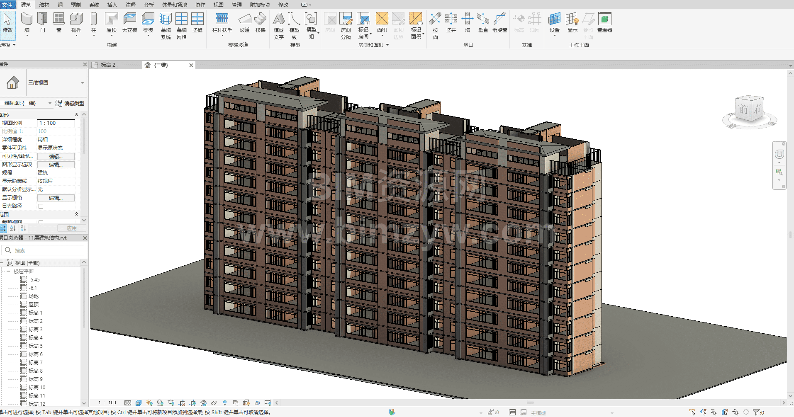Click the 模型线 model line tool
This screenshot has height=417, width=794.
pyautogui.click(x=295, y=26)
